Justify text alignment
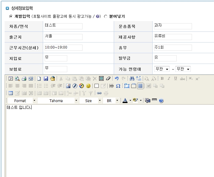 pyautogui.click(x=31, y=86)
